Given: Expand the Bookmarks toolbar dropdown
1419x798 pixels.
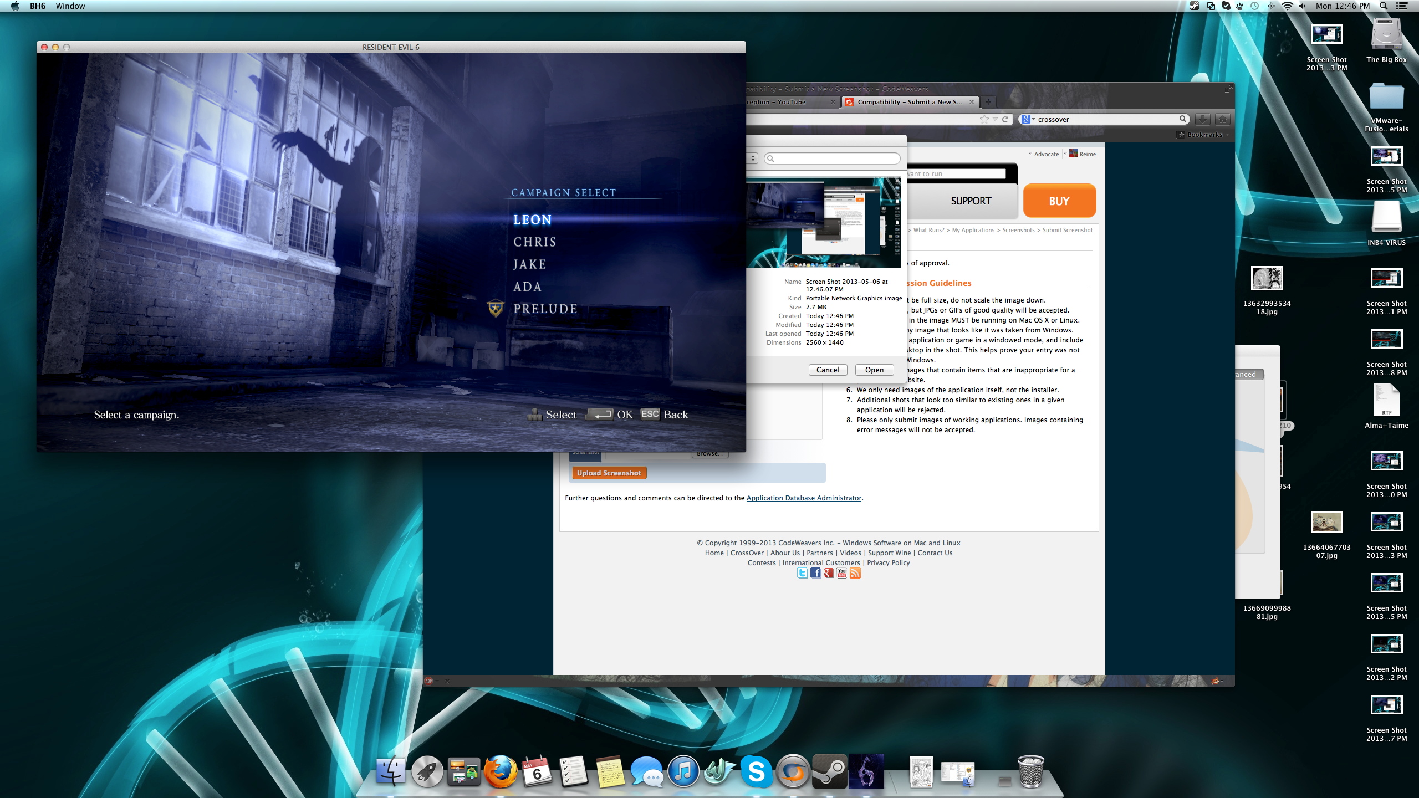Looking at the screenshot, I should click(x=1203, y=135).
